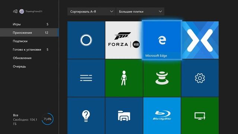Image resolution: width=238 pixels, height=134 pixels.
Task: Open the lightbulb Tips tile
Action: point(86,116)
